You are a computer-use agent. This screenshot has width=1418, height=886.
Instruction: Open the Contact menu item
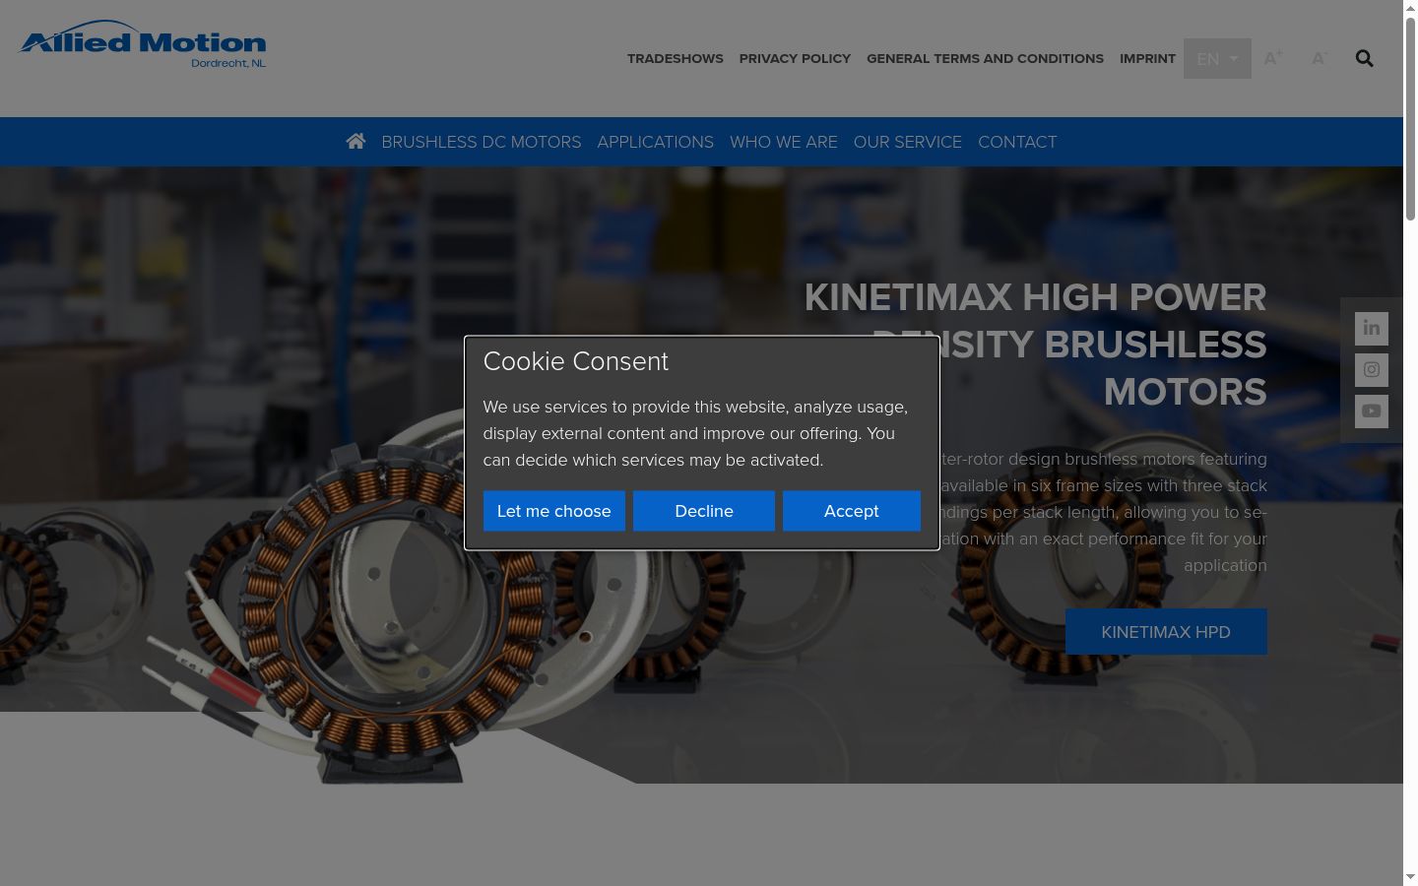(1017, 142)
